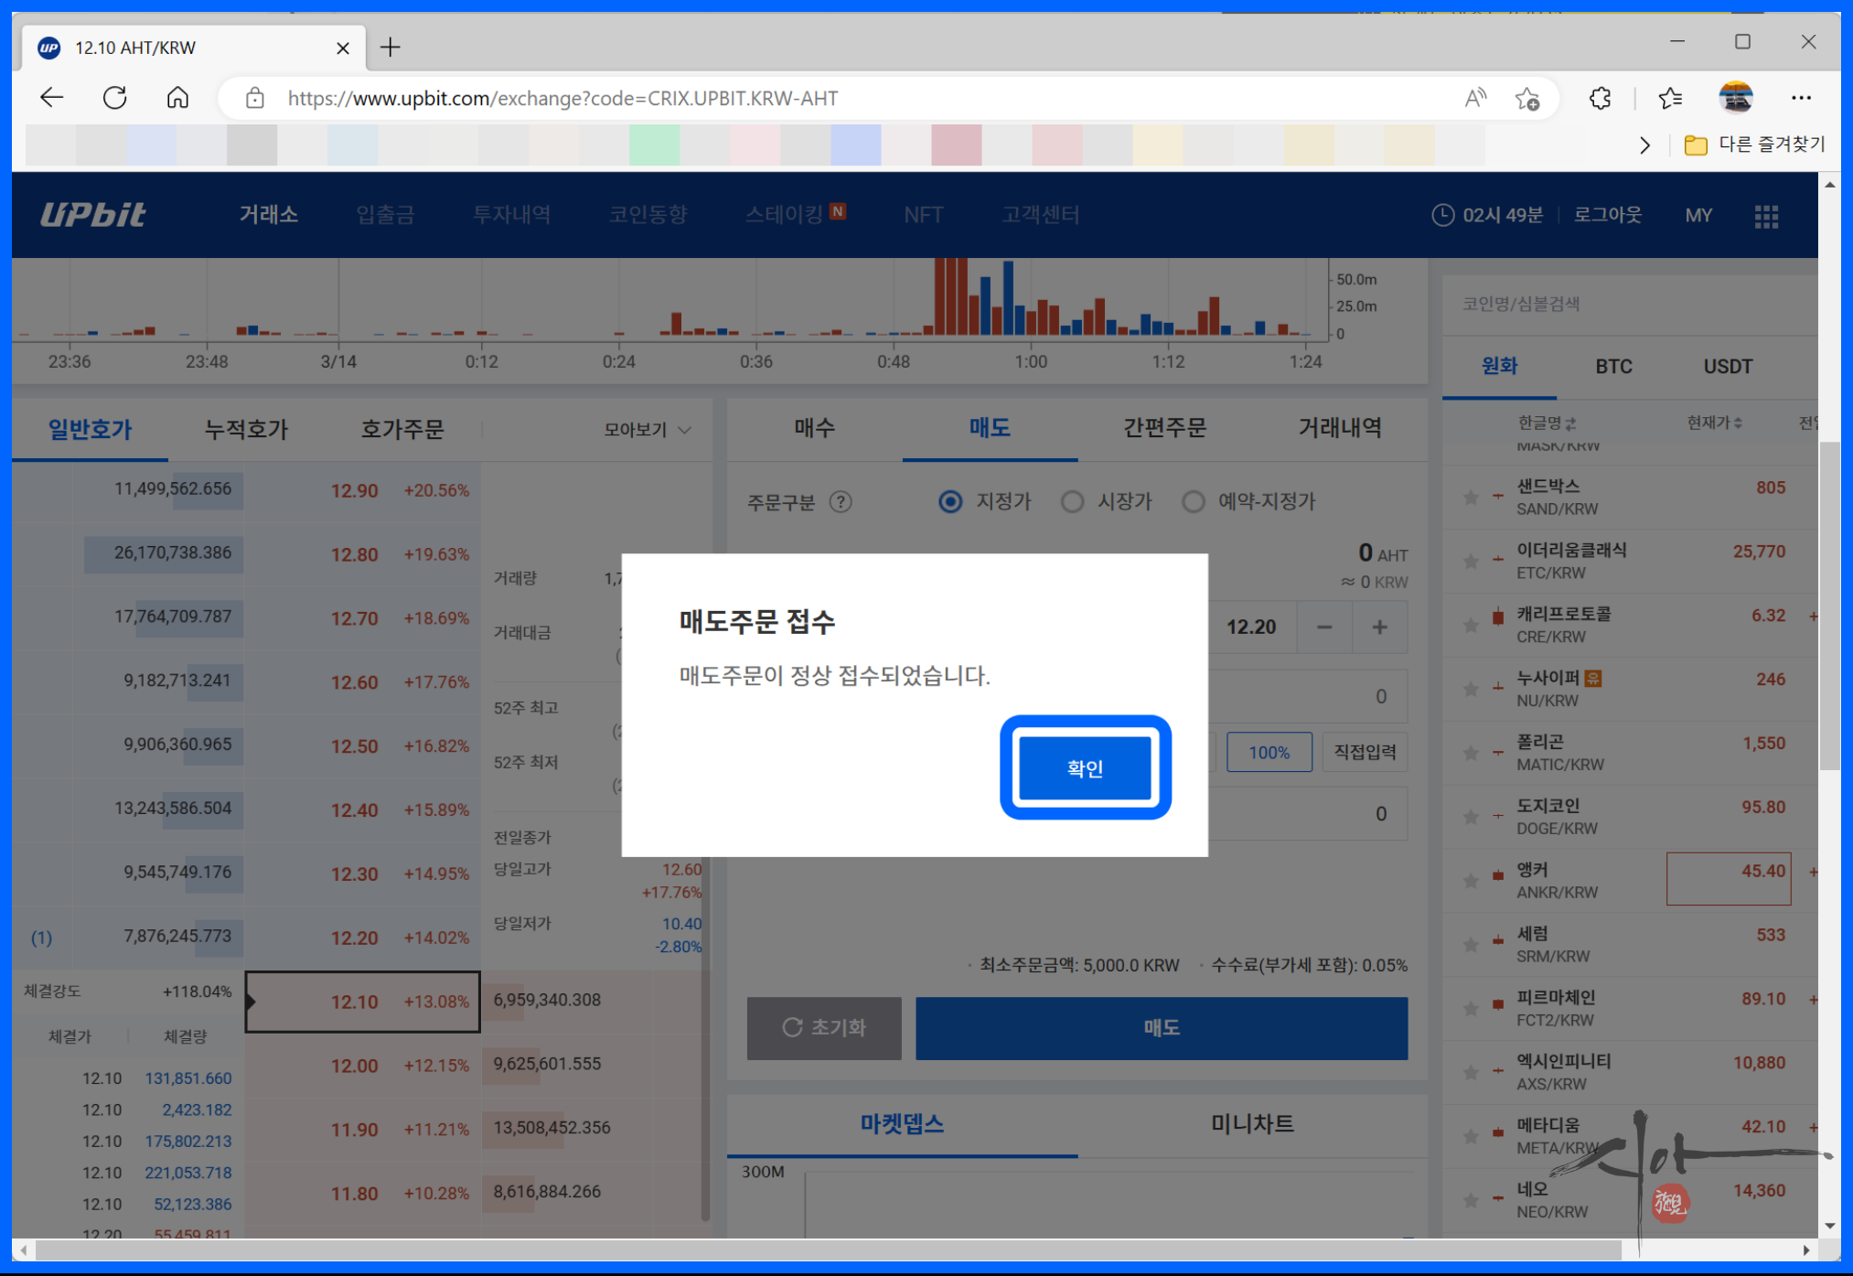Switch to the 매수 tab
Viewport: 1853px width, 1276px height.
814,428
